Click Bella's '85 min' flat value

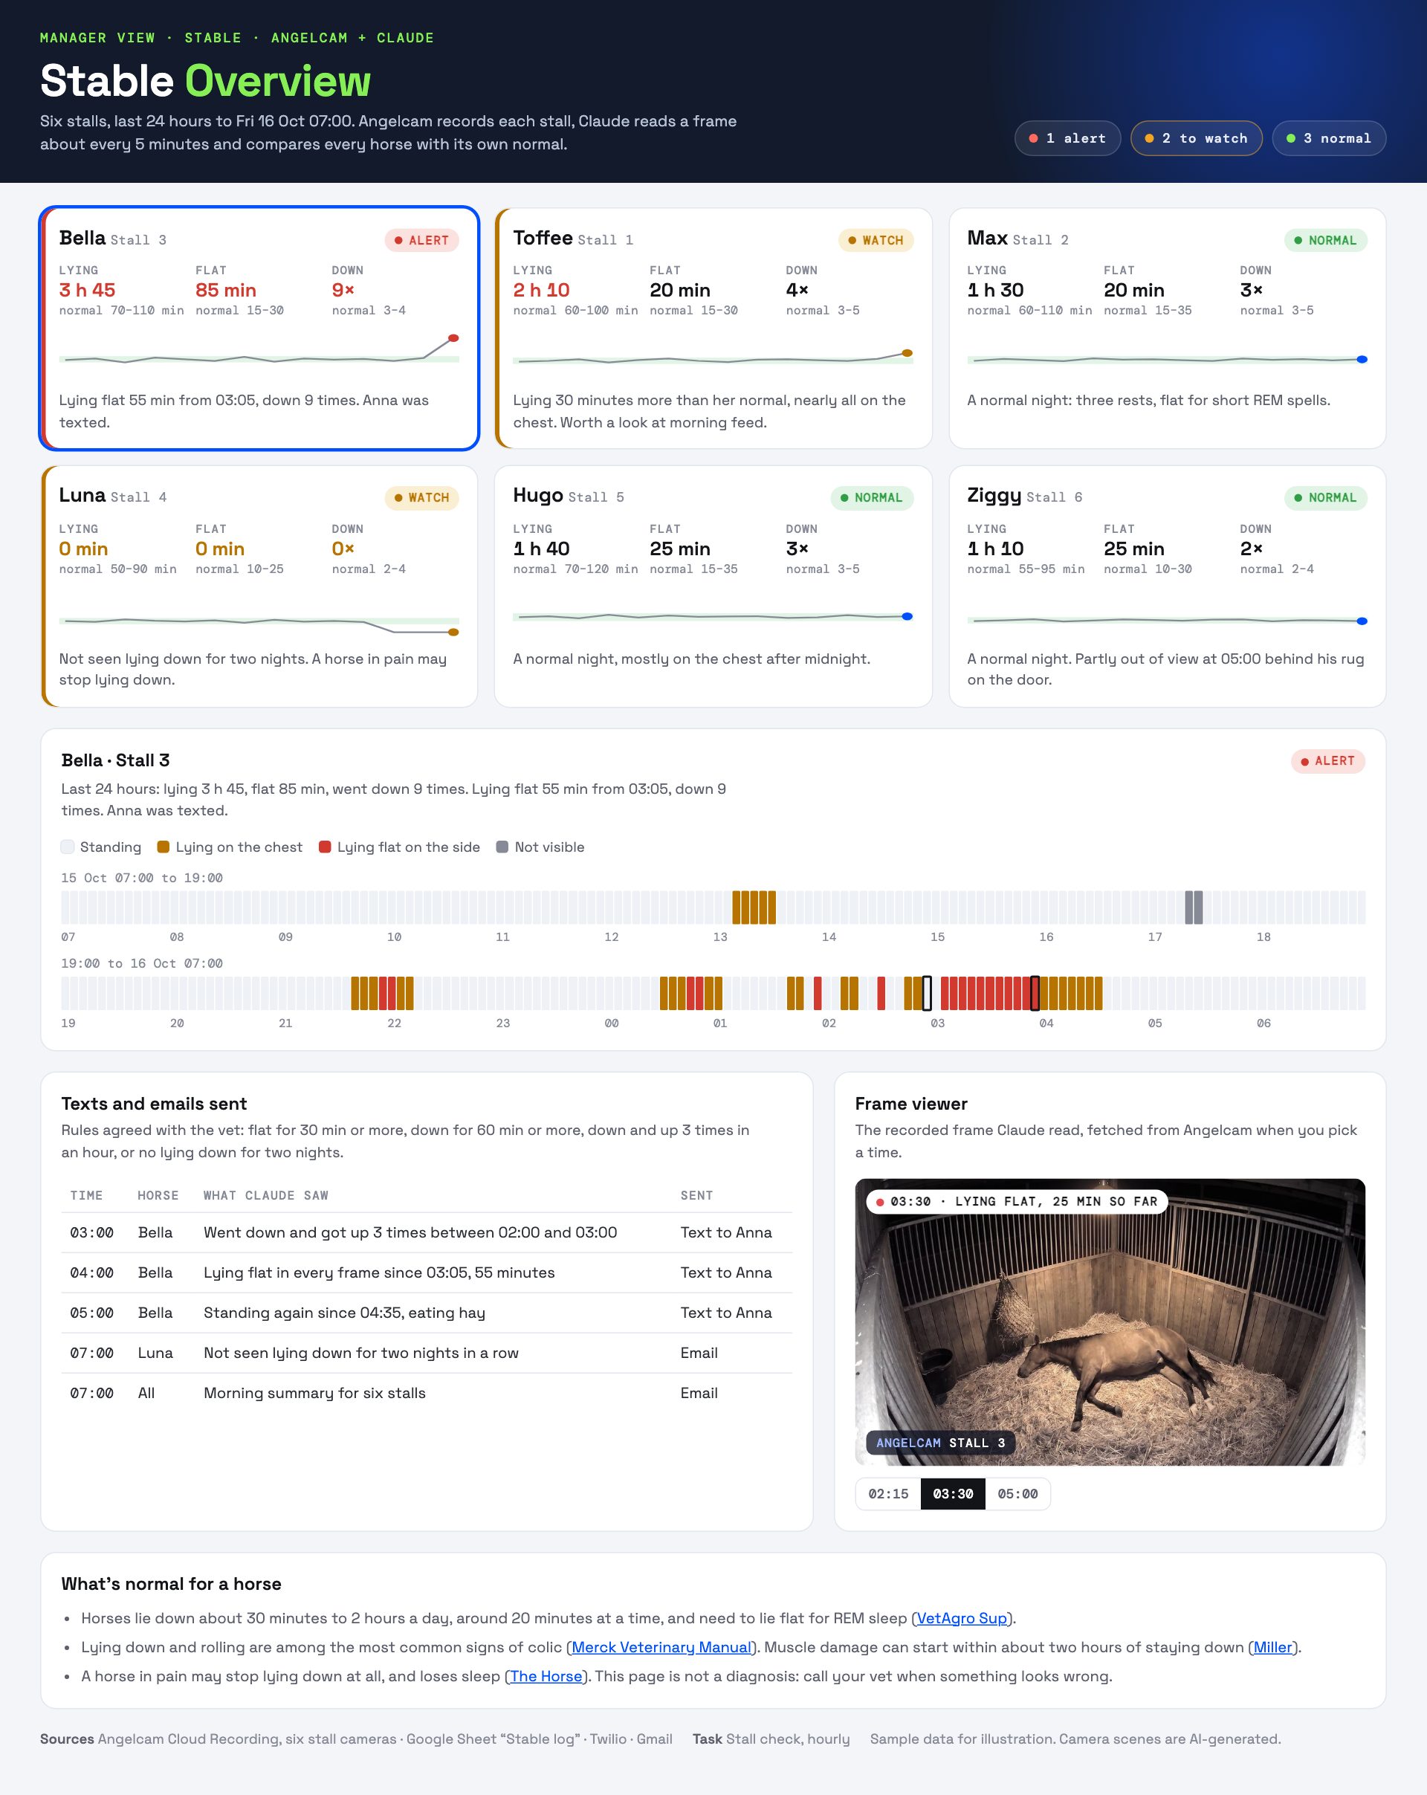tap(226, 290)
